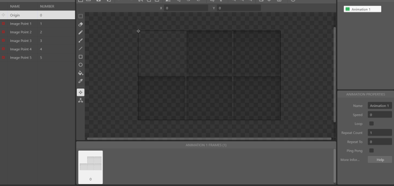The image size is (394, 186).
Task: Open the Help button for animation properties
Action: [380, 159]
